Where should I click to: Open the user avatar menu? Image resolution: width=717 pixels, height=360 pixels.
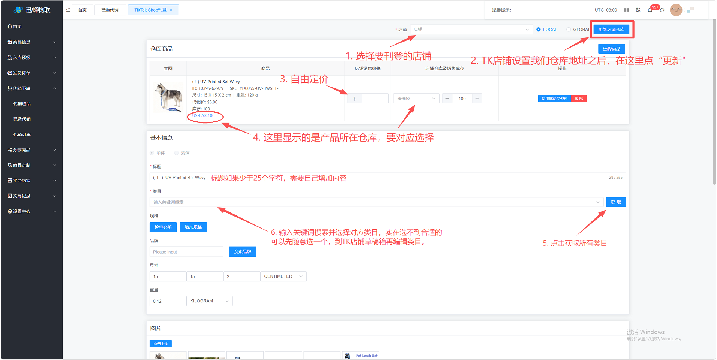[x=676, y=10]
